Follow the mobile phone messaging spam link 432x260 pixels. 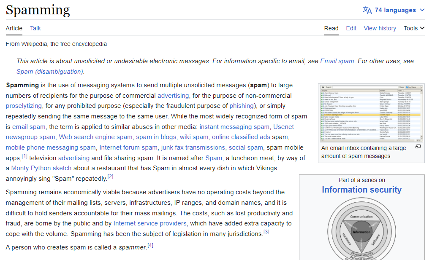[x=51, y=147]
